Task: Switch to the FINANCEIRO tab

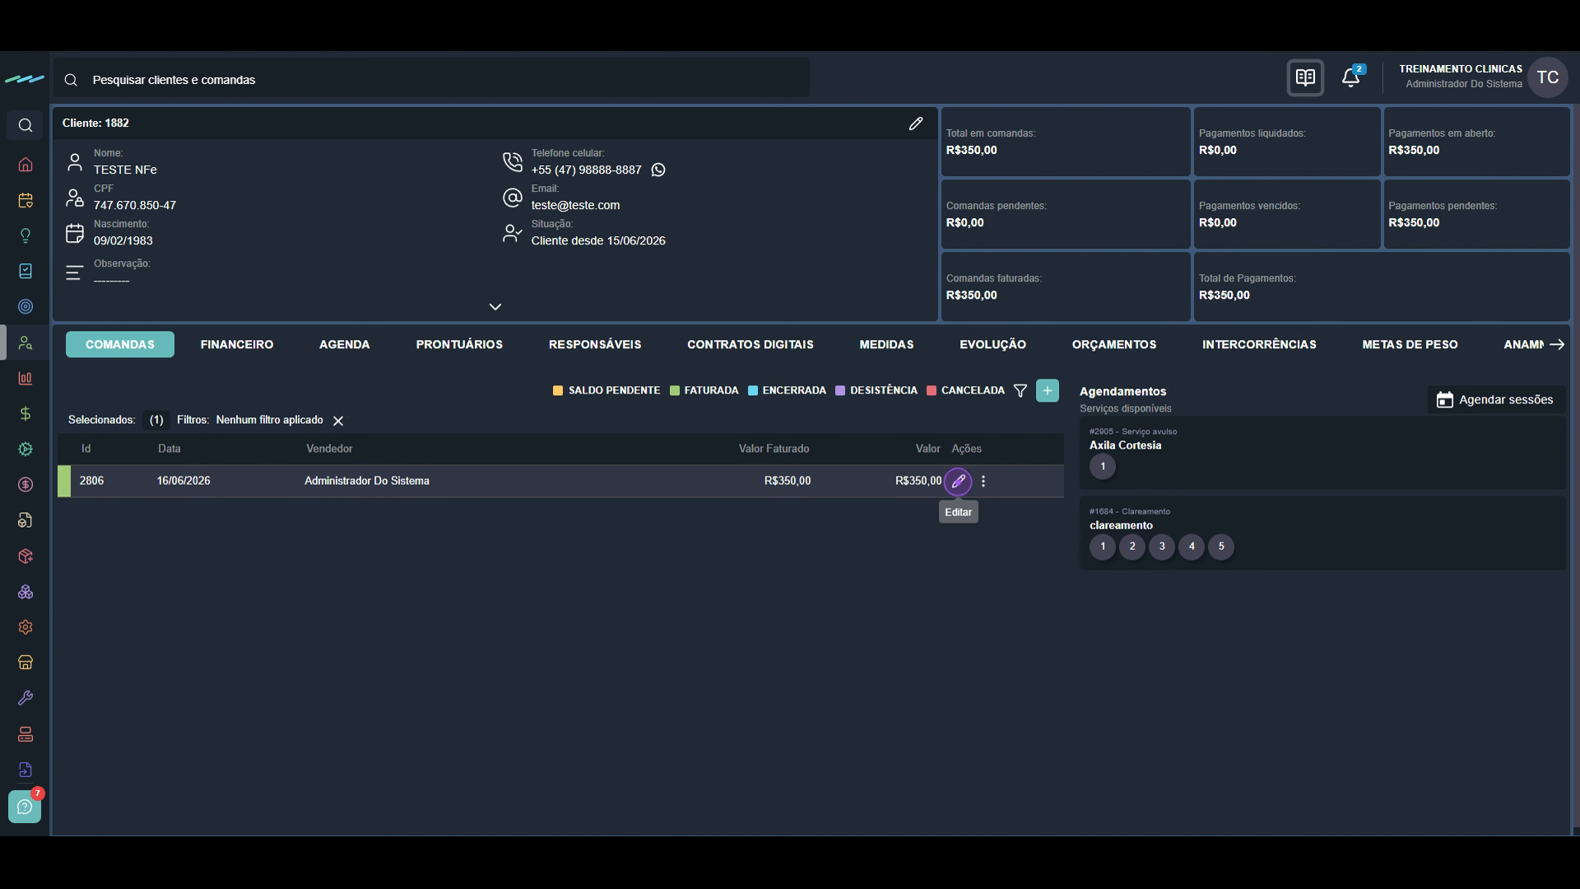Action: (x=237, y=345)
